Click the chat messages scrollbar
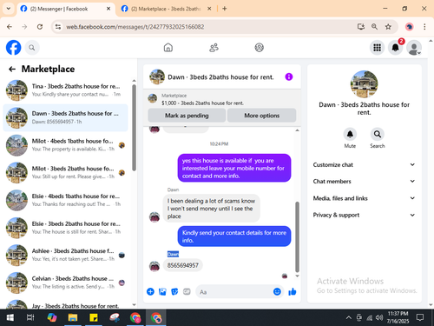Image resolution: width=434 pixels, height=326 pixels. (x=297, y=237)
